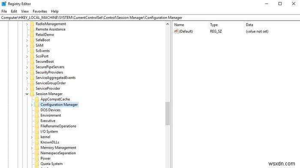This screenshot has width=300, height=168.
Task: Click the ServiceGroupOrder folder icon
Action: [32, 83]
